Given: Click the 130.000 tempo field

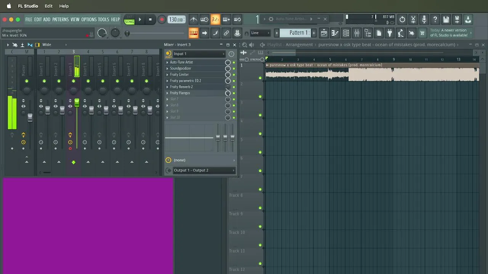Looking at the screenshot, I should tap(176, 19).
